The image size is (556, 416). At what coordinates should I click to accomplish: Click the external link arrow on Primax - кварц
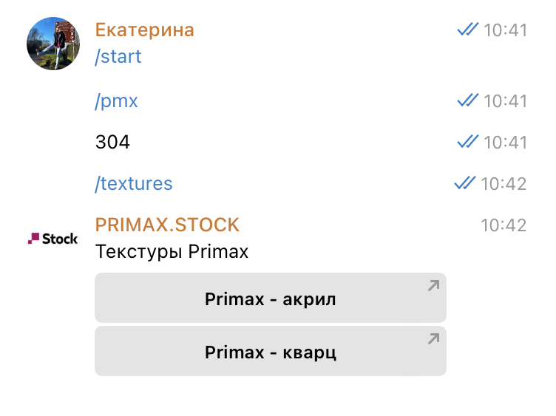click(434, 338)
